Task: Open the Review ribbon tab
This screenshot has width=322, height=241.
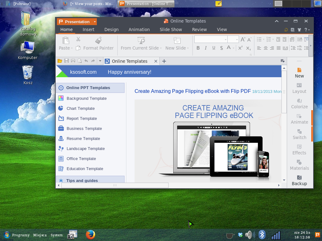Action: tap(199, 29)
